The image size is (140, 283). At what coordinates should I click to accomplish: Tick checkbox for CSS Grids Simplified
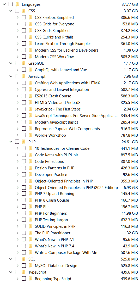(24, 31)
